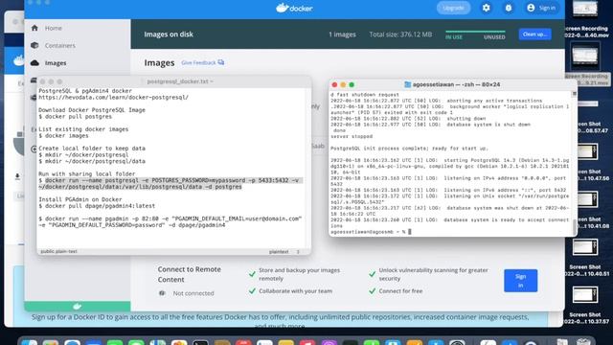The width and height of the screenshot is (613, 345).
Task: Select the UNUSED filter label
Action: 494,37
